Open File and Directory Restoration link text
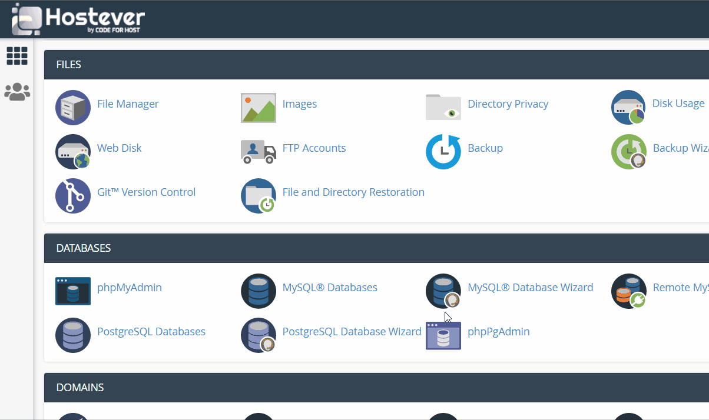This screenshot has height=420, width=709. click(353, 192)
